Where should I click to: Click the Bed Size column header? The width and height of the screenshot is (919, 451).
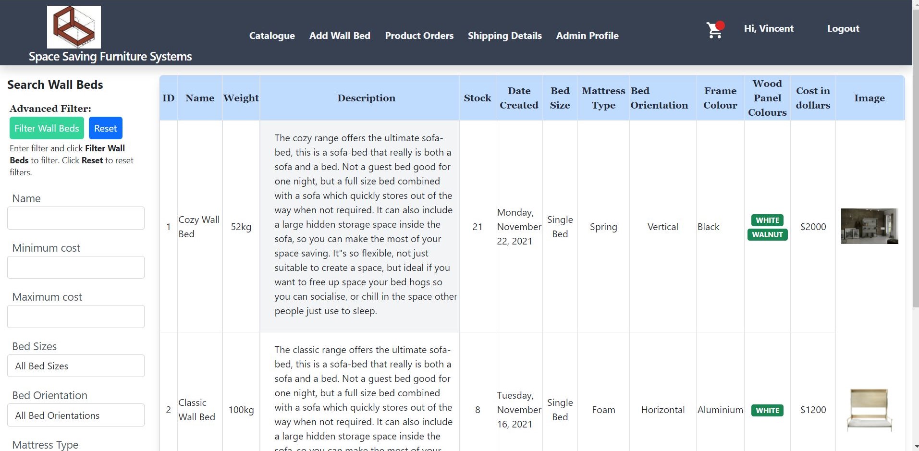(560, 98)
